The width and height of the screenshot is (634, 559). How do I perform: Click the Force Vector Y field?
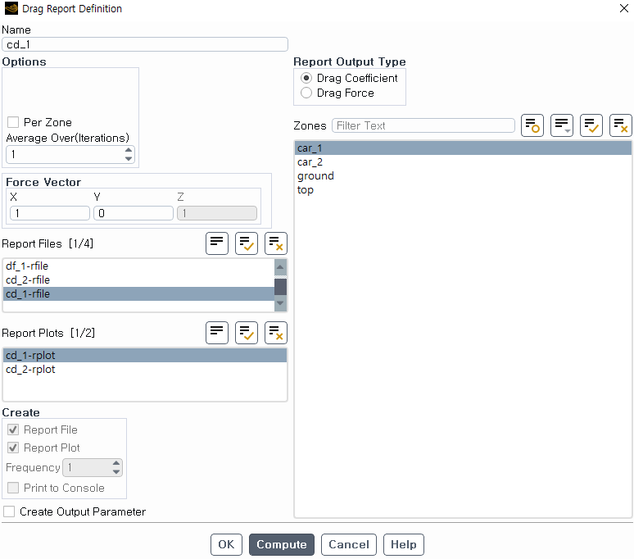coord(134,213)
